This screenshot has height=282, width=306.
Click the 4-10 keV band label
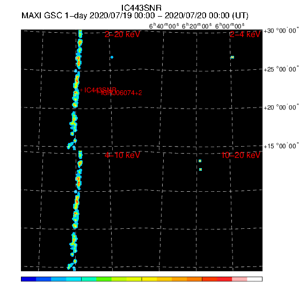(x=122, y=155)
